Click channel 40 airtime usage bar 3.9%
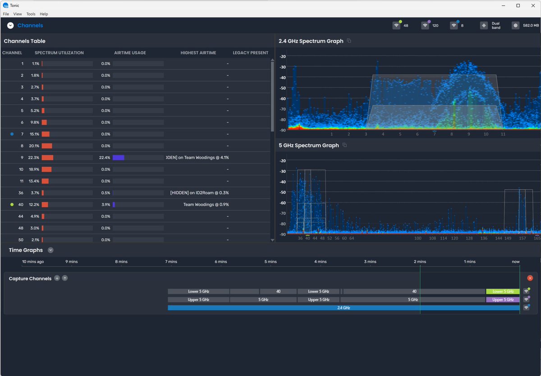The height and width of the screenshot is (376, 541). click(x=138, y=204)
